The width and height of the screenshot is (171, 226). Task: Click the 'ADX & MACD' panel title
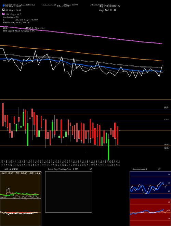click(11, 169)
